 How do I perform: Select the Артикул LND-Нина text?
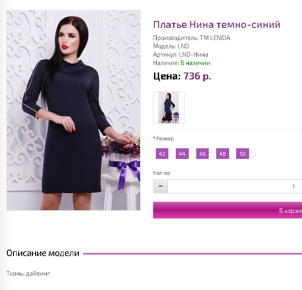(x=180, y=54)
